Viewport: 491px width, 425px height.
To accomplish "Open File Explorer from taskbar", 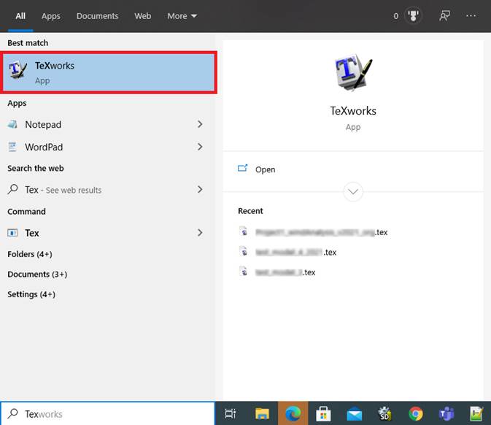I will coord(262,414).
